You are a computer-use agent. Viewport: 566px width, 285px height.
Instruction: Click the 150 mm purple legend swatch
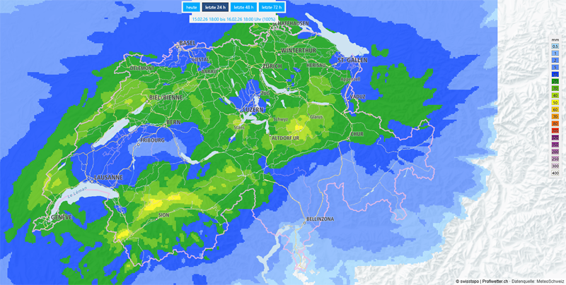555,145
